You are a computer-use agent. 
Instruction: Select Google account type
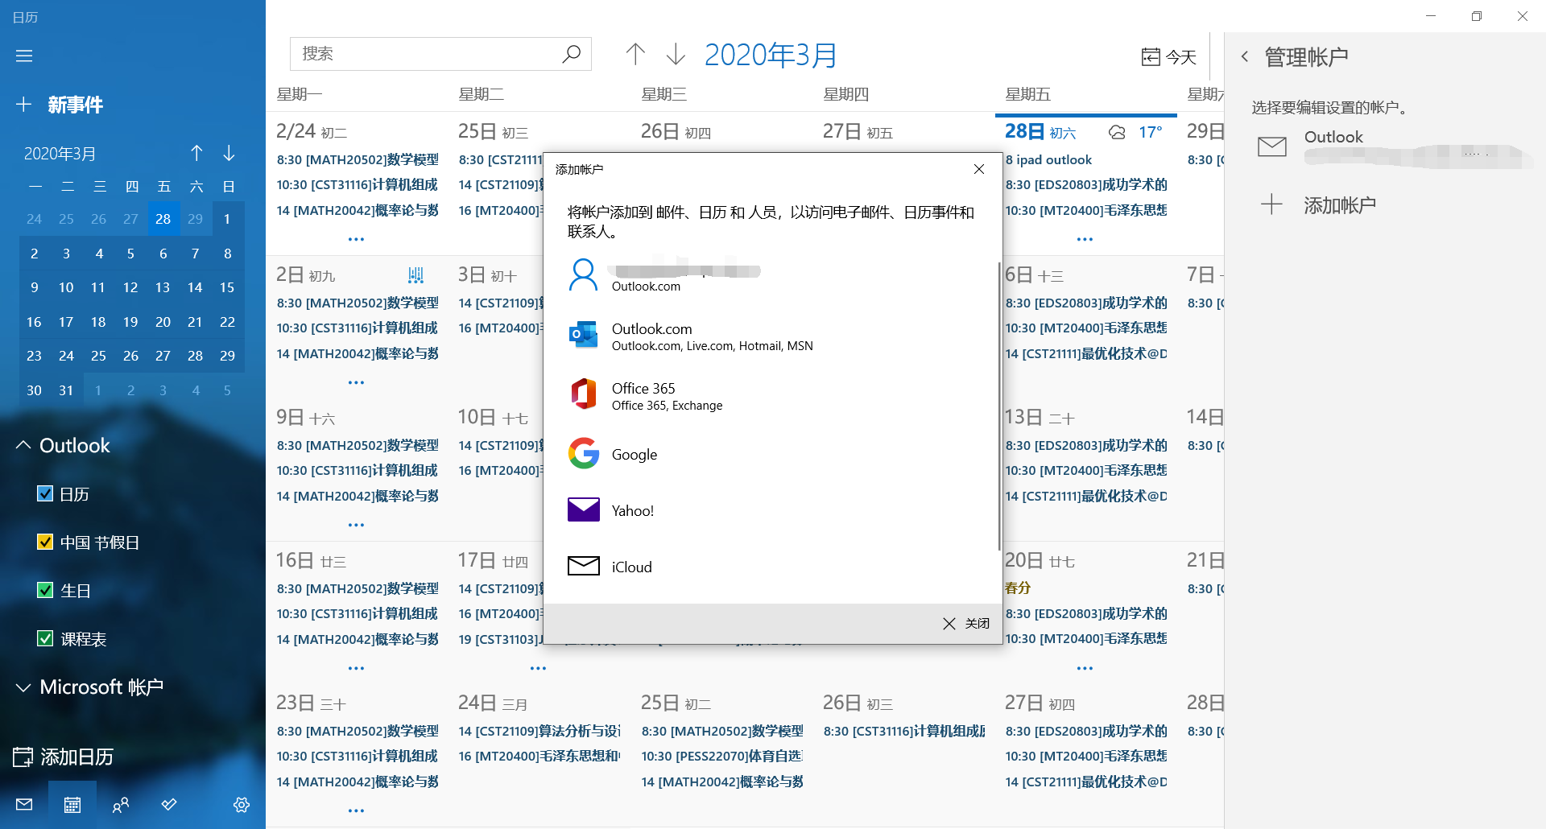pyautogui.click(x=771, y=454)
